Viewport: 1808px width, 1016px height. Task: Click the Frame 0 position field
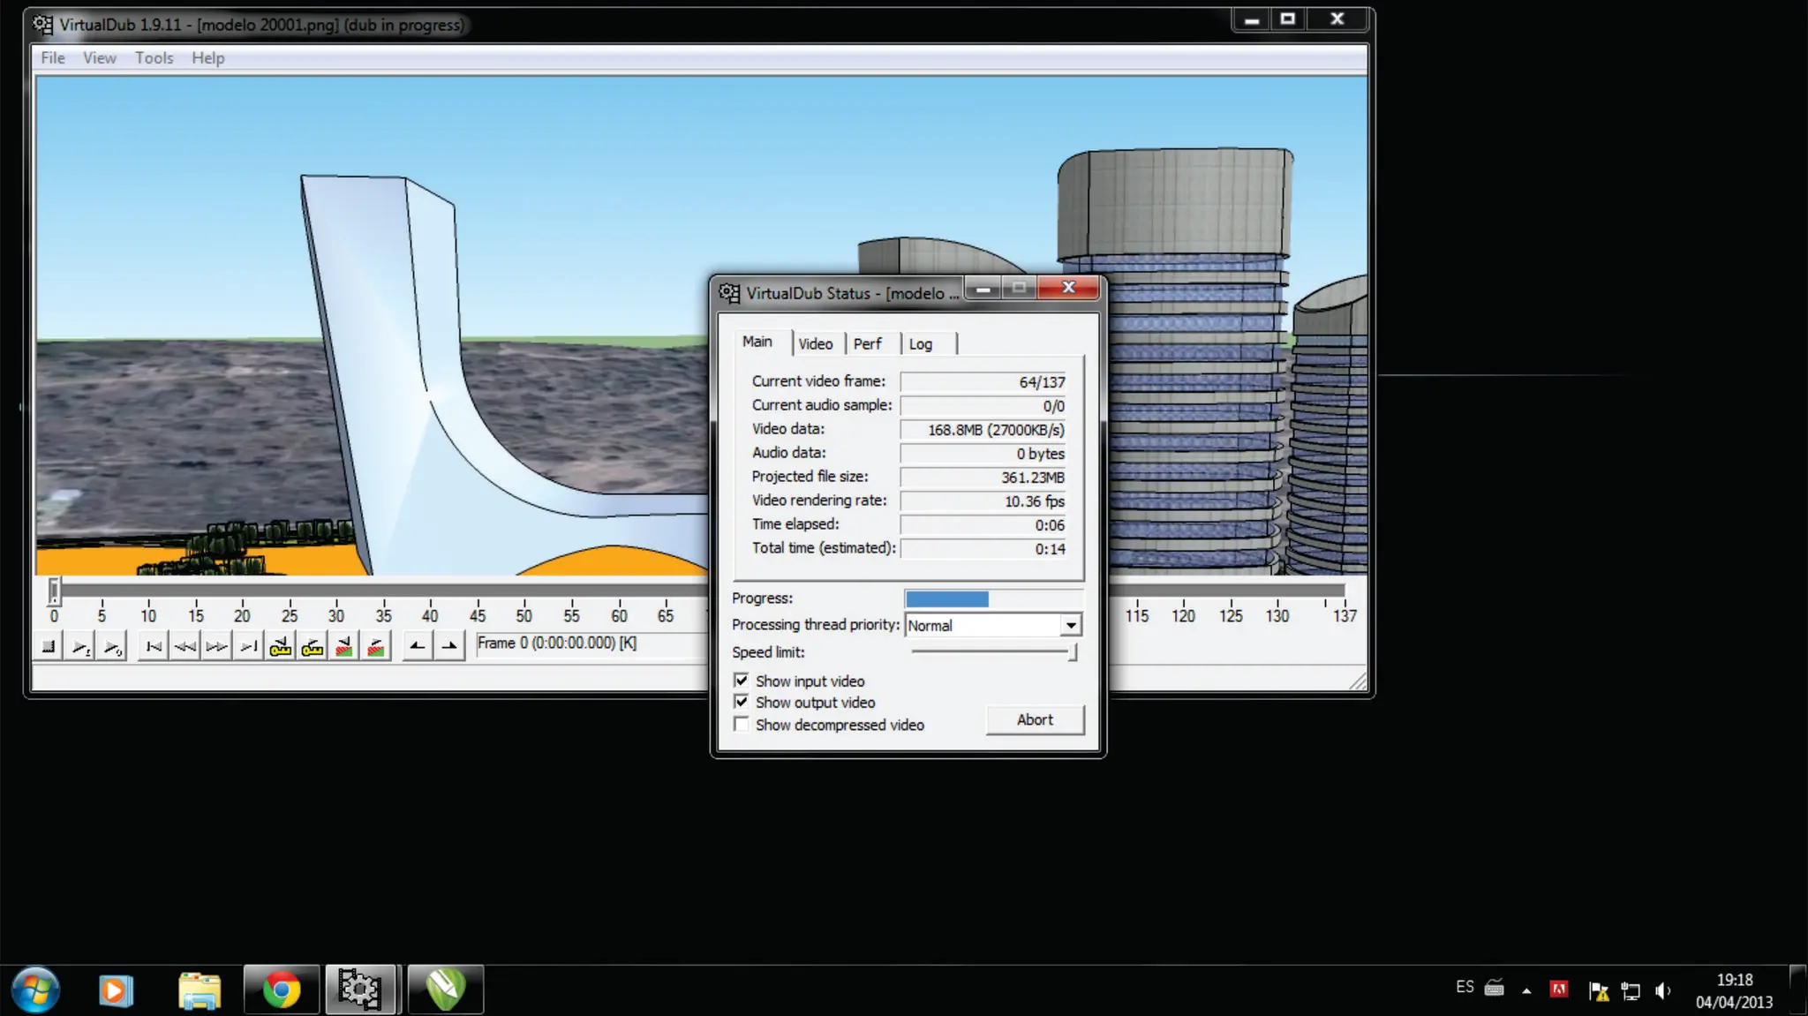pos(591,643)
